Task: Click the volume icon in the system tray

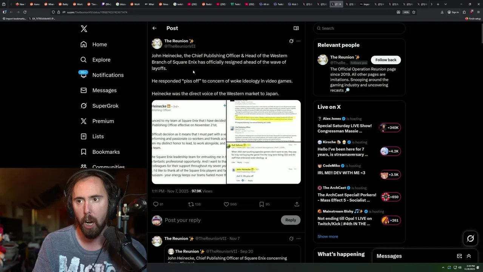Action: click(460, 267)
